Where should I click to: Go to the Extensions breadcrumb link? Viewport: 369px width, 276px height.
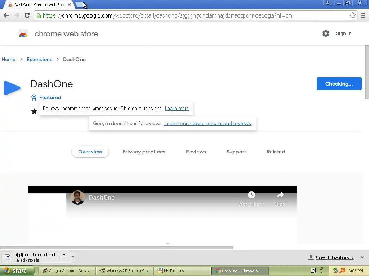pos(39,59)
